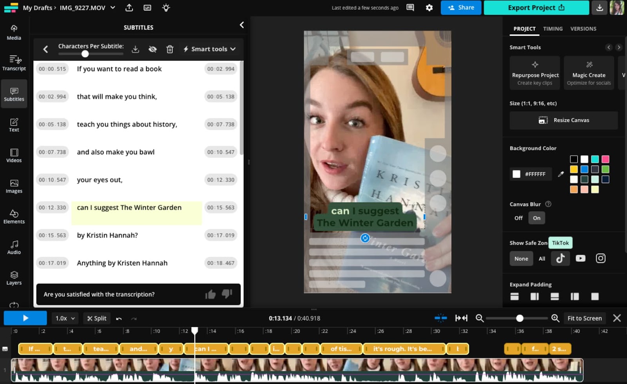Open playback speed 1.0x dropdown
The height and width of the screenshot is (384, 627).
click(x=65, y=318)
